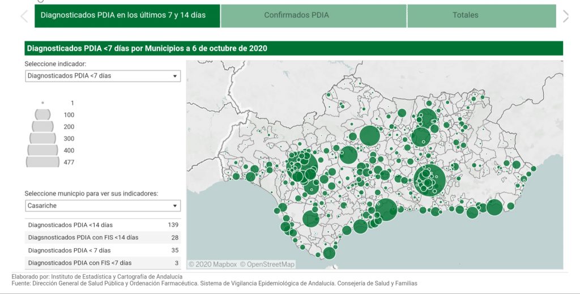
Task: Select the large Jaén bubble on the map
Action: click(x=421, y=137)
